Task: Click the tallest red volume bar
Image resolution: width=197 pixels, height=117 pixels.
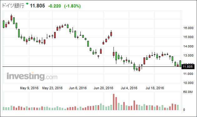Action: [x=114, y=102]
